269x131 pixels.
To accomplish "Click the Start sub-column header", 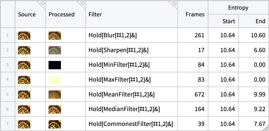I will point(229,21).
